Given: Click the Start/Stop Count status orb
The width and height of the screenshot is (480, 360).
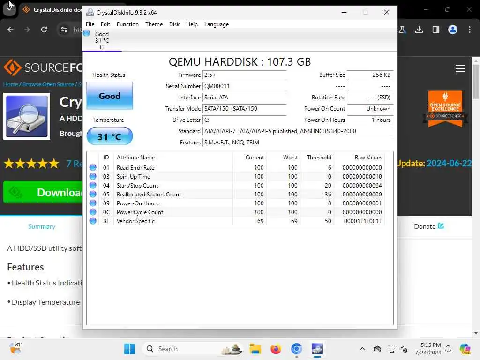Looking at the screenshot, I should 93,185.
